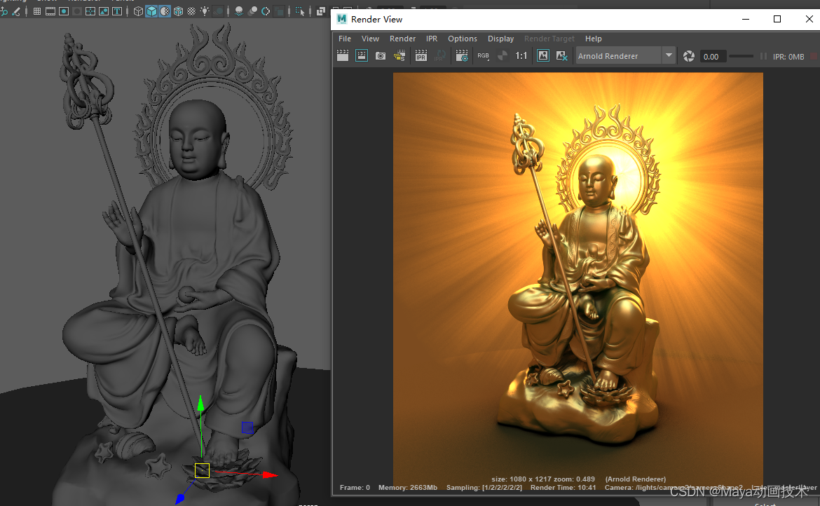Open the Help menu in Render View
Screen dimensions: 820x506
(x=593, y=39)
